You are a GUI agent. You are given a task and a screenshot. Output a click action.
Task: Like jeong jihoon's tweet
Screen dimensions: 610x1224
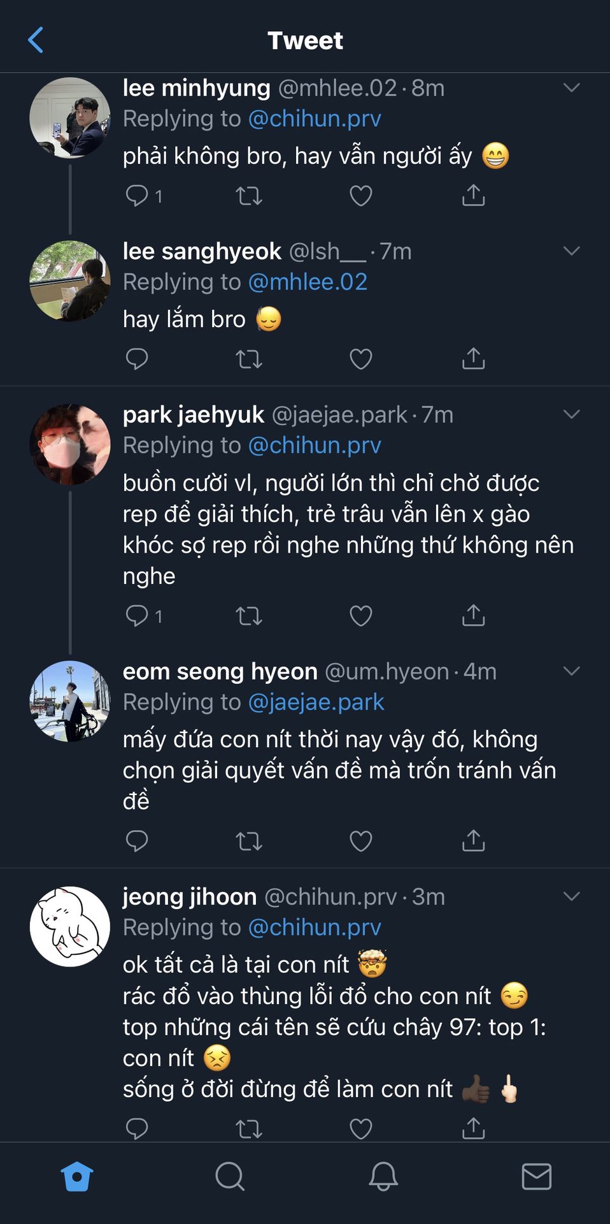tap(360, 1128)
